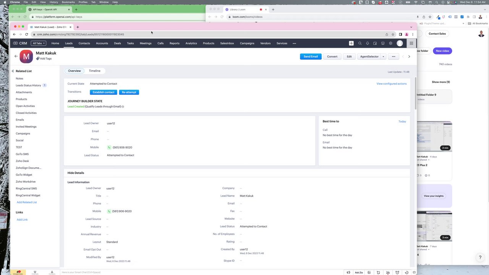Select the Overview tab
489x275 pixels.
pos(74,71)
